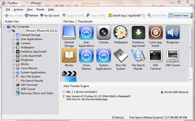
Task: Click Install App AppFastIn button
Action: 126,15
